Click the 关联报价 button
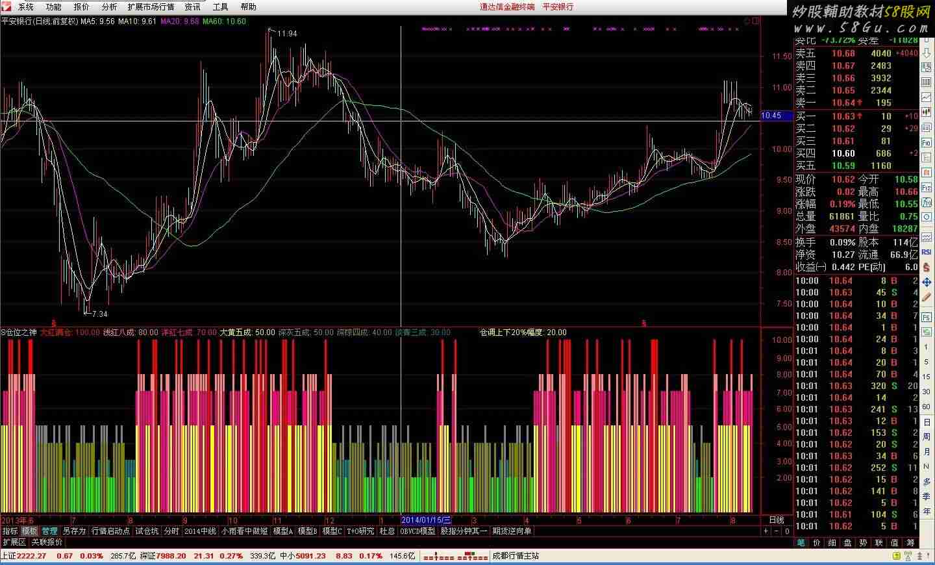935x565 pixels. click(x=47, y=542)
